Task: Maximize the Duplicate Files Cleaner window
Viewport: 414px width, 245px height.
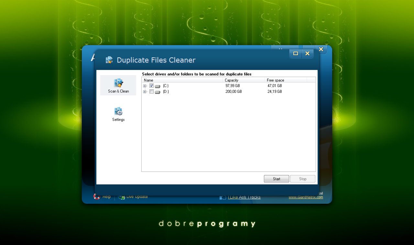Action: pos(295,54)
